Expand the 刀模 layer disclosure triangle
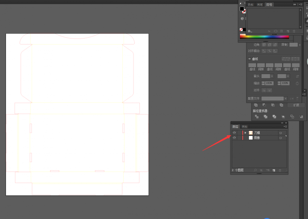 [x=245, y=133]
